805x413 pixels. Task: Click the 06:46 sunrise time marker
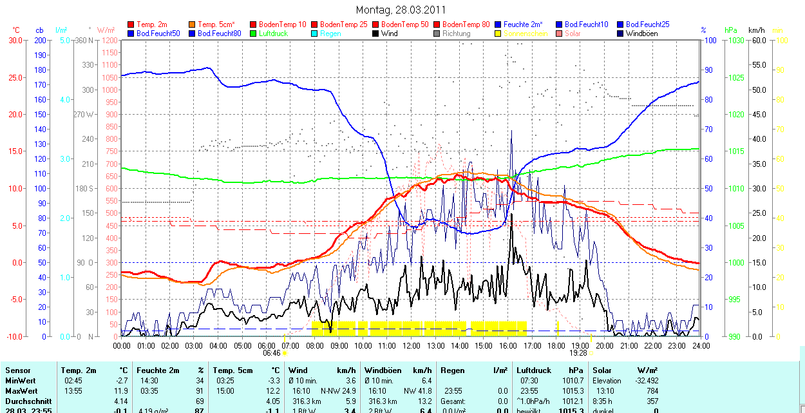pos(272,353)
